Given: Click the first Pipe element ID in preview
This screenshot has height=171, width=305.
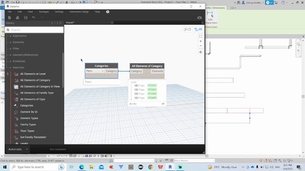Looking at the screenshot, I should click(x=152, y=85).
